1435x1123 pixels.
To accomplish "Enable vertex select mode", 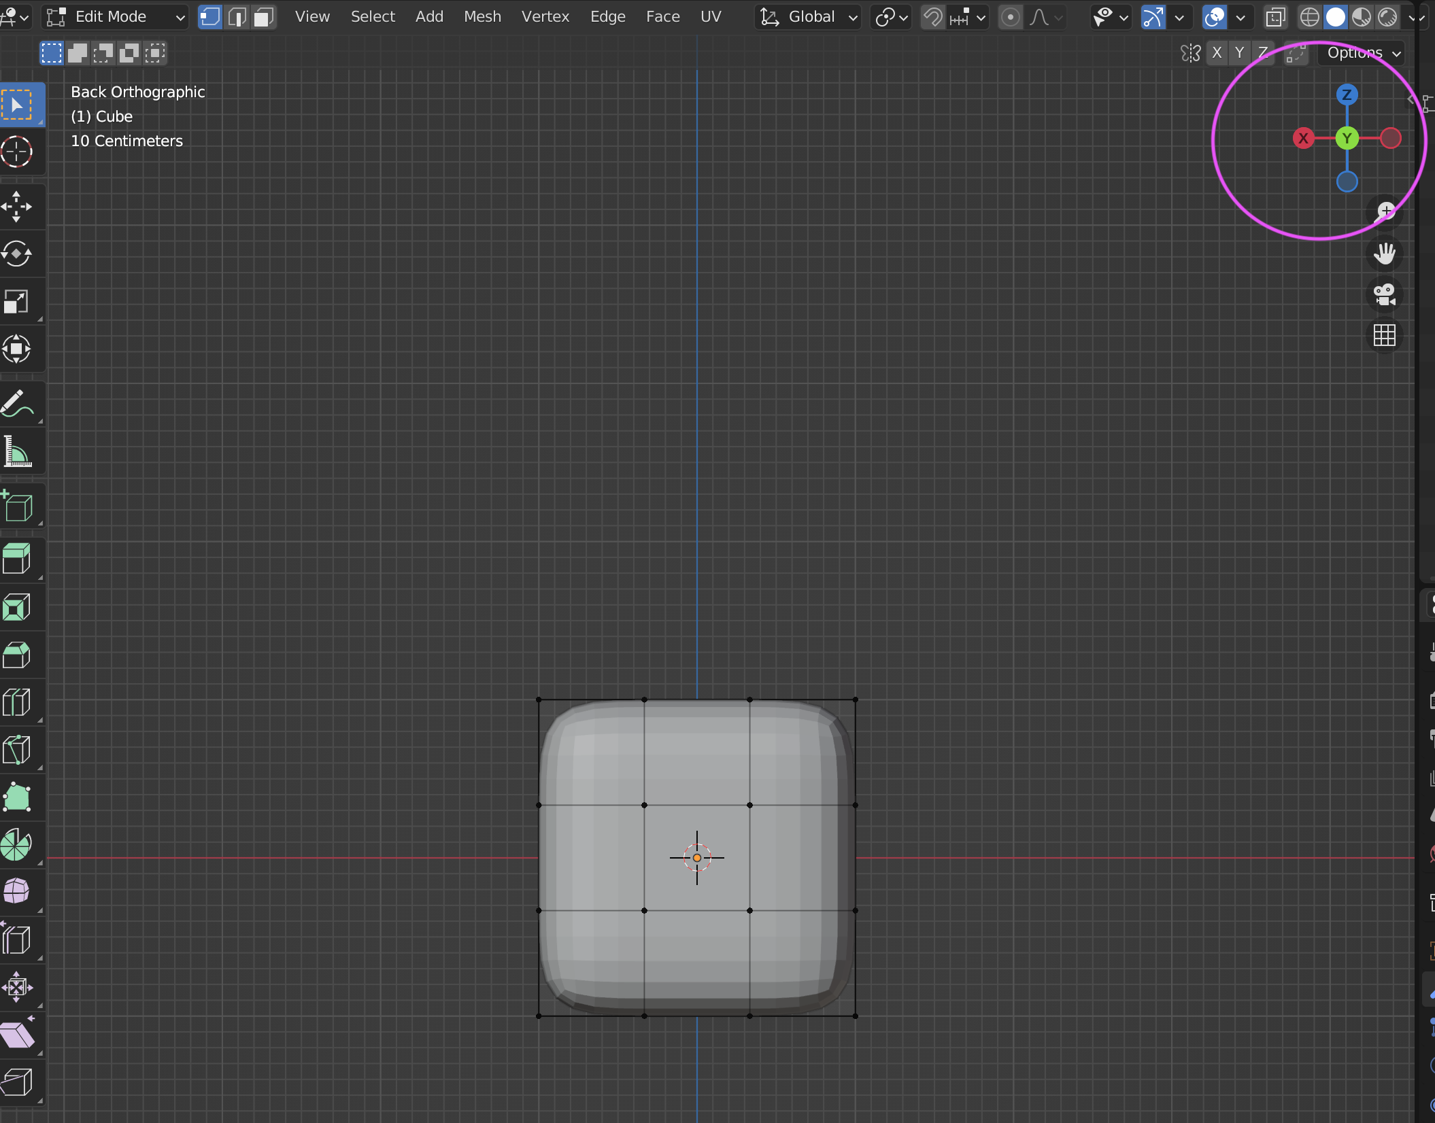I will [x=210, y=16].
